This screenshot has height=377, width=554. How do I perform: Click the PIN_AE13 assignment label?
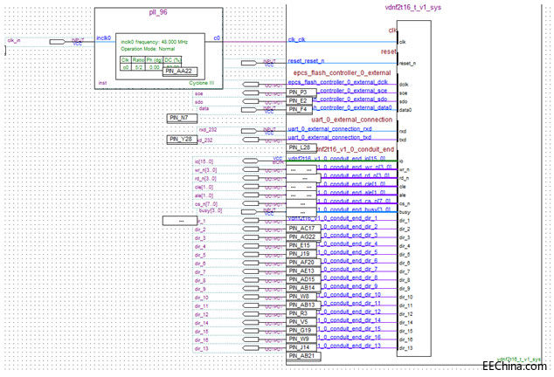(x=303, y=271)
